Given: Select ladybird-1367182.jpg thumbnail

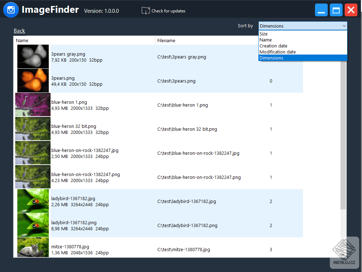Looking at the screenshot, I should 33,201.
